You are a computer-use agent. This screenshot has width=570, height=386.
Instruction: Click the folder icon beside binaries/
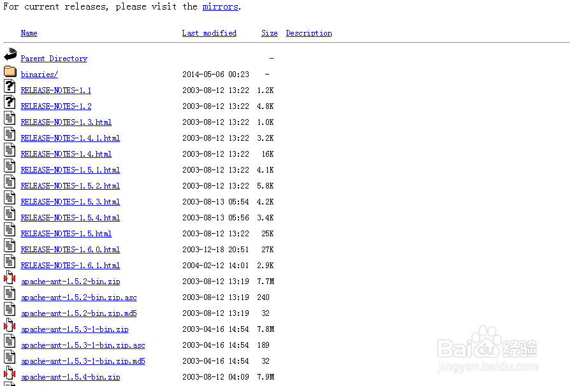(10, 71)
